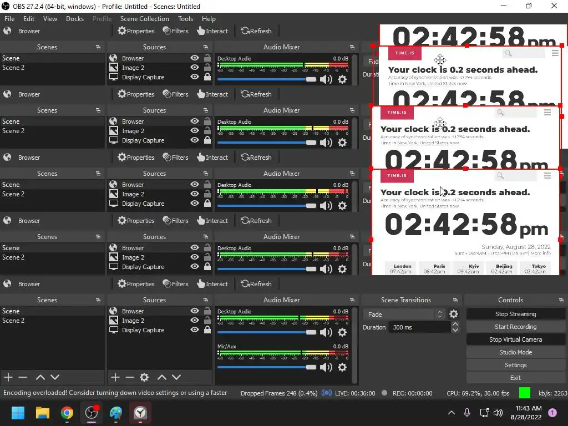This screenshot has height=426, width=568.
Task: Hide Browser source via eye in bottom-most Sources list
Action: (x=195, y=311)
